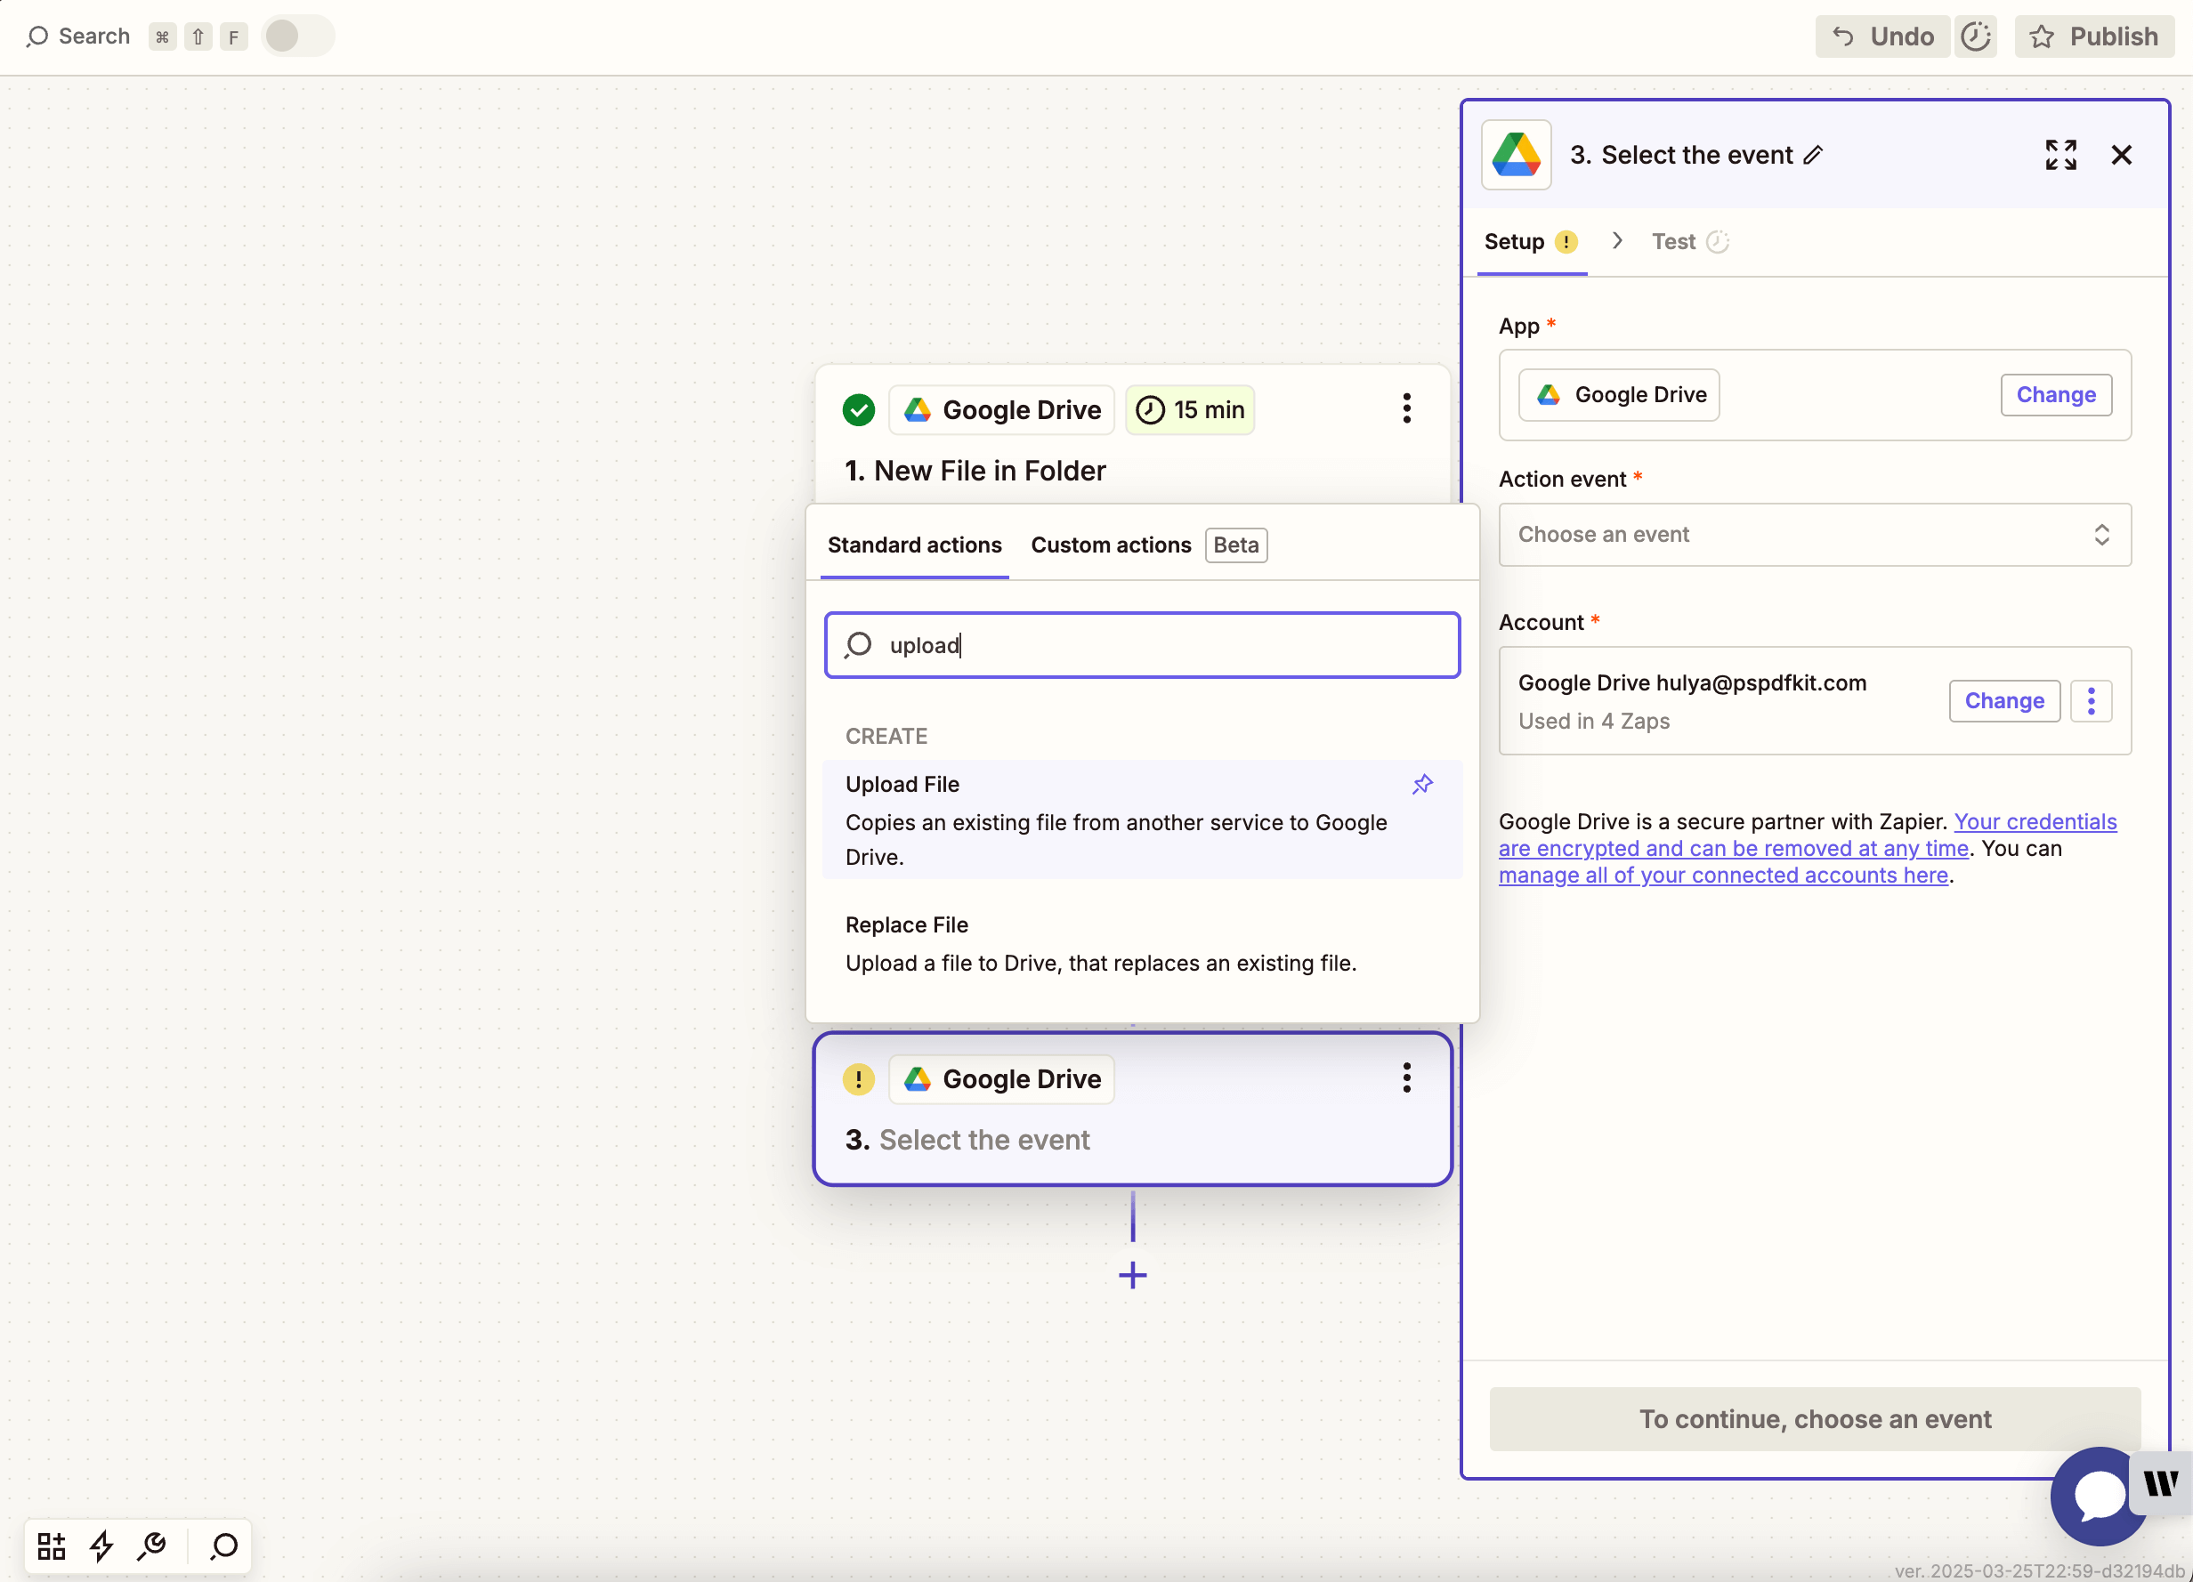
Task: Click the add-block grid icon in bottom toolbar
Action: click(x=50, y=1546)
